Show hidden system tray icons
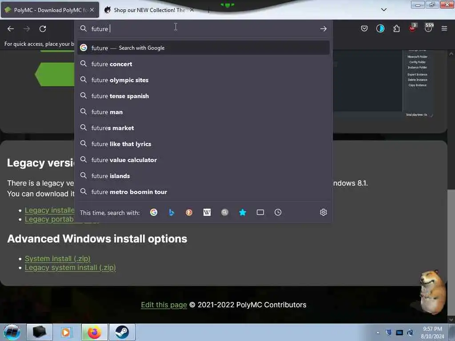The height and width of the screenshot is (341, 455). (x=378, y=333)
